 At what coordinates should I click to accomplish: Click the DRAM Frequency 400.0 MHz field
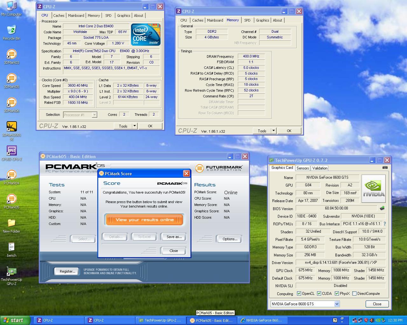[x=251, y=56]
